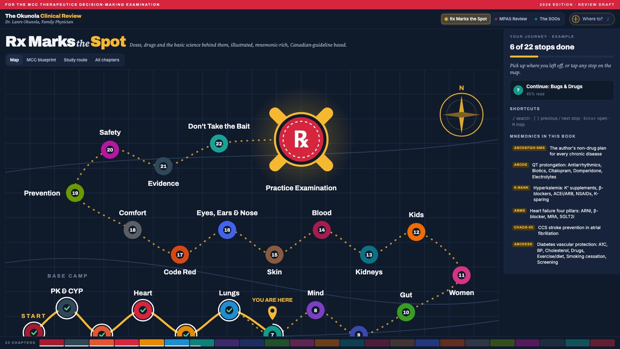Select stop 12 Kids node
620x349 pixels.
click(x=416, y=232)
